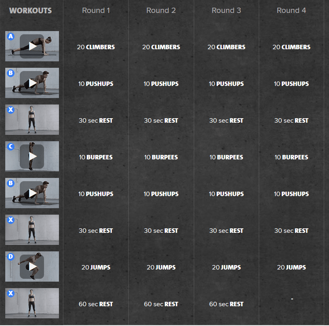This screenshot has width=329, height=326.
Task: Click the blue A badge on climbers thumbnail
Action: [11, 37]
